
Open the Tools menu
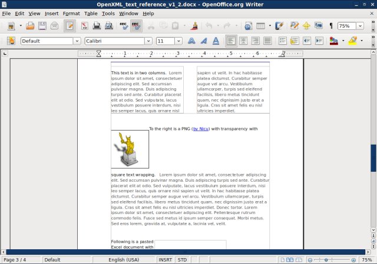(108, 13)
